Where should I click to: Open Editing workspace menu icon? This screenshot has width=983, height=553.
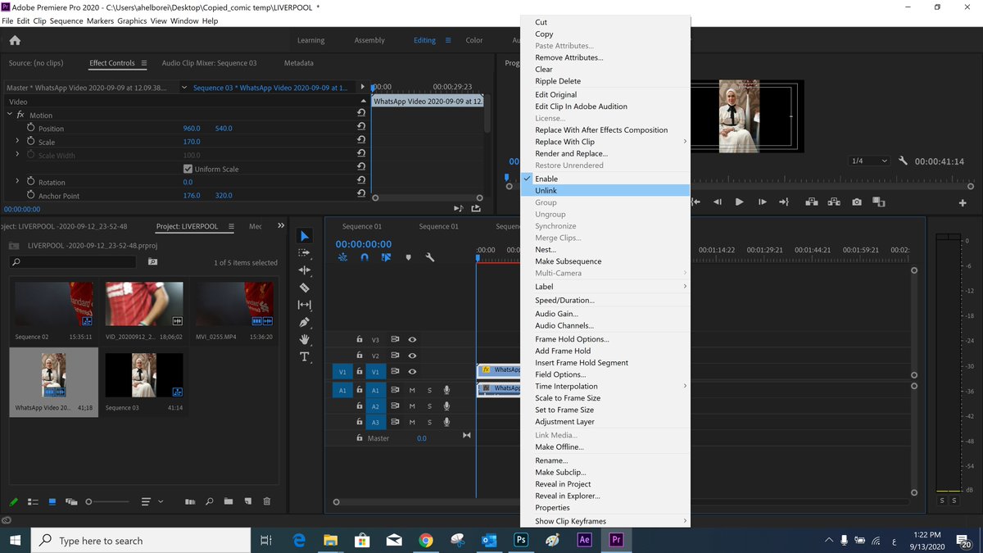pyautogui.click(x=448, y=40)
